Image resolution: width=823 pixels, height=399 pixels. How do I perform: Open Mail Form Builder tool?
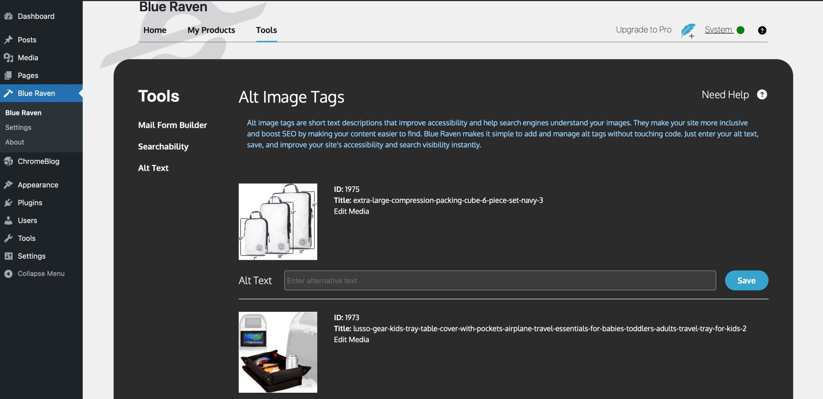click(x=172, y=125)
